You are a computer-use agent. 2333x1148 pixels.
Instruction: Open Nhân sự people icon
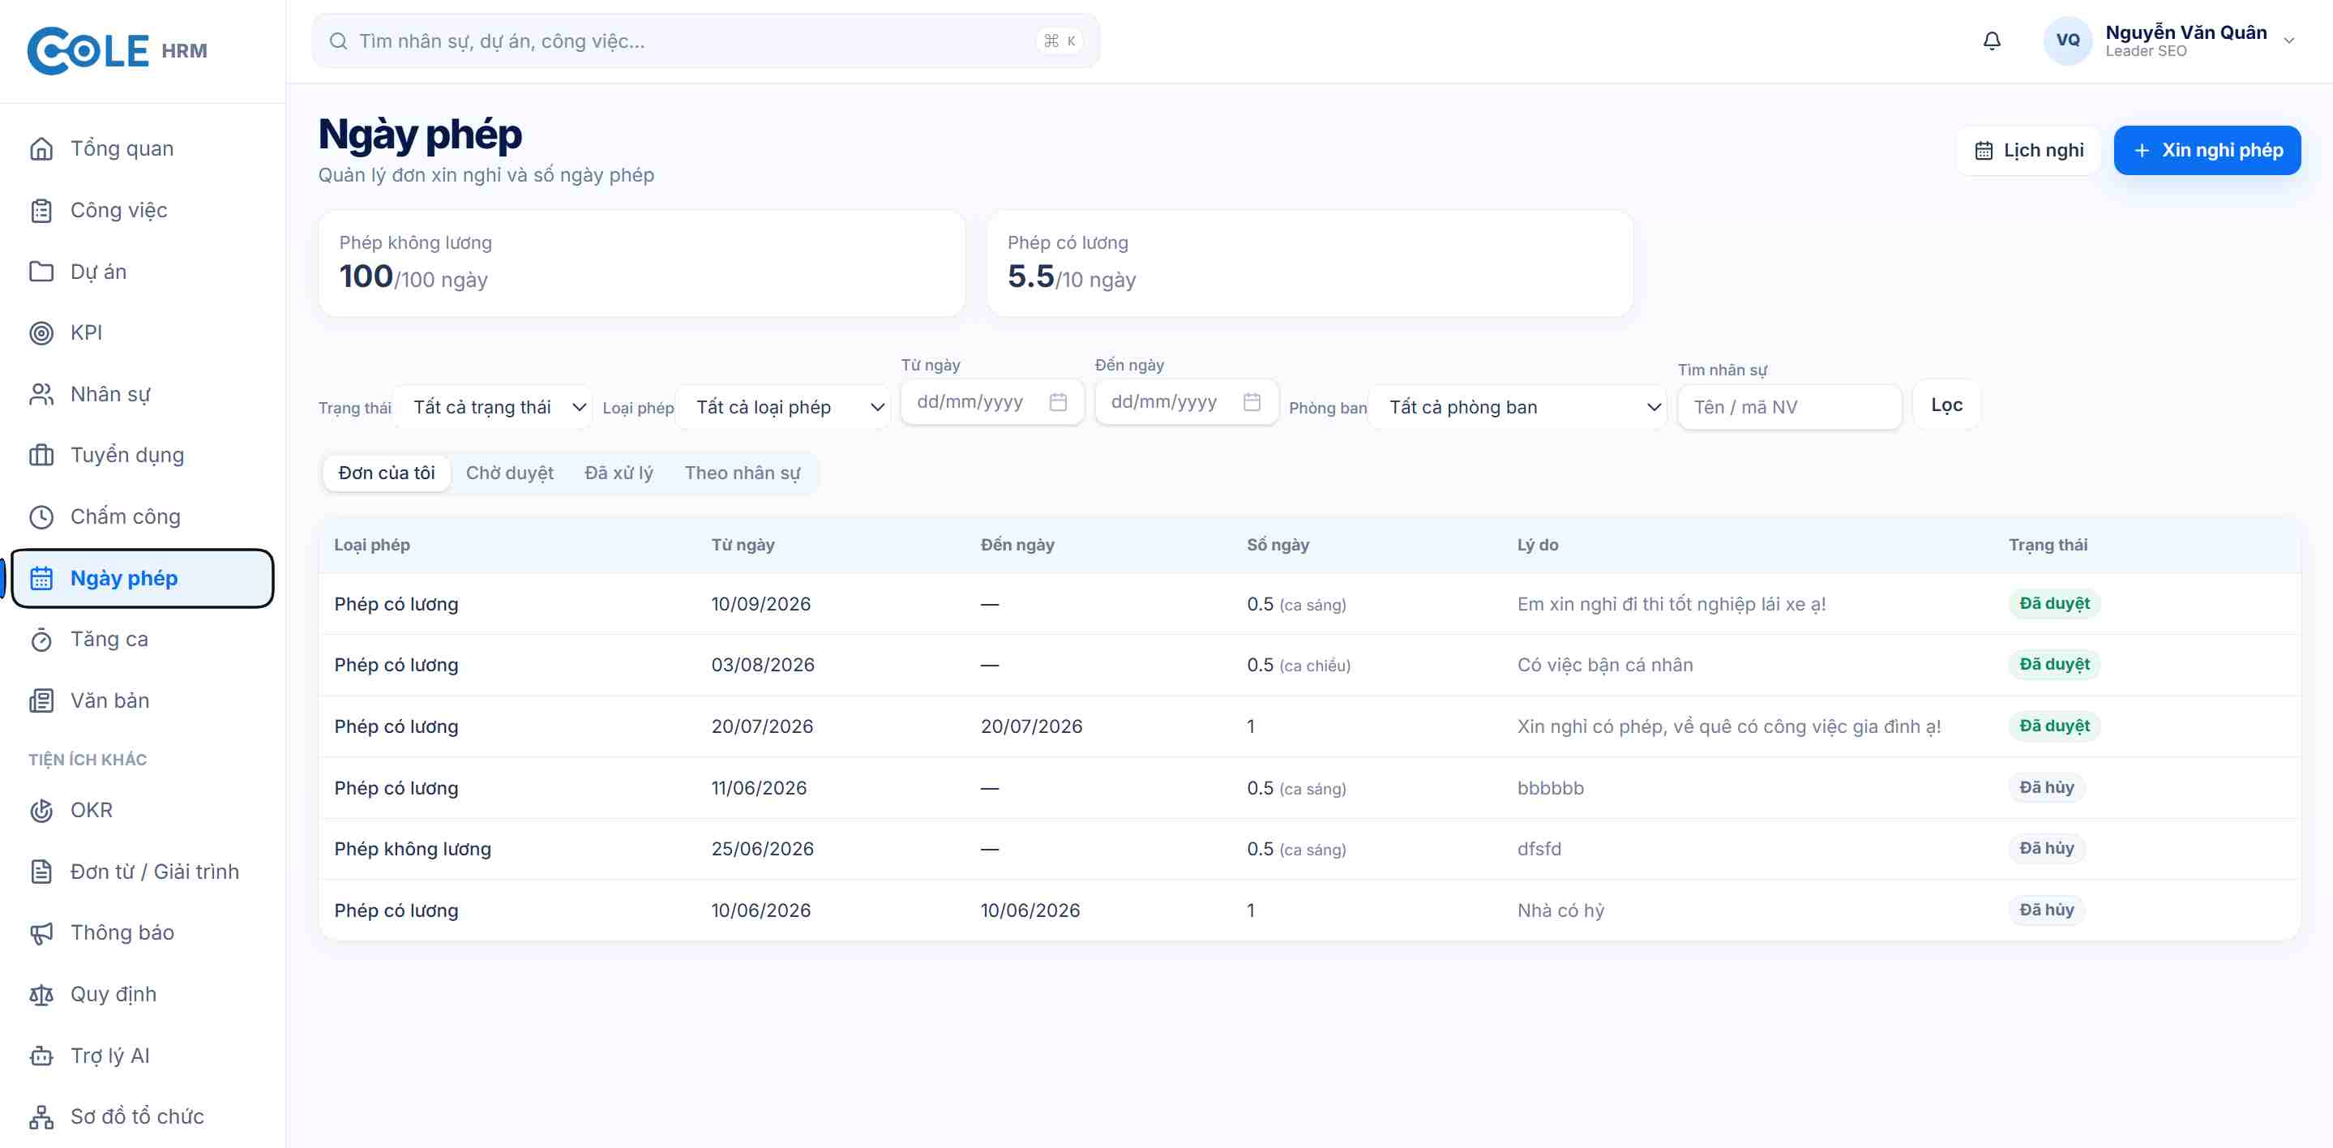pyautogui.click(x=41, y=394)
